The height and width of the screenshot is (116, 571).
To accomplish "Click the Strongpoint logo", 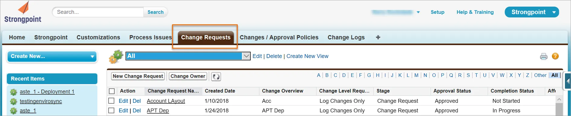I will point(23,12).
